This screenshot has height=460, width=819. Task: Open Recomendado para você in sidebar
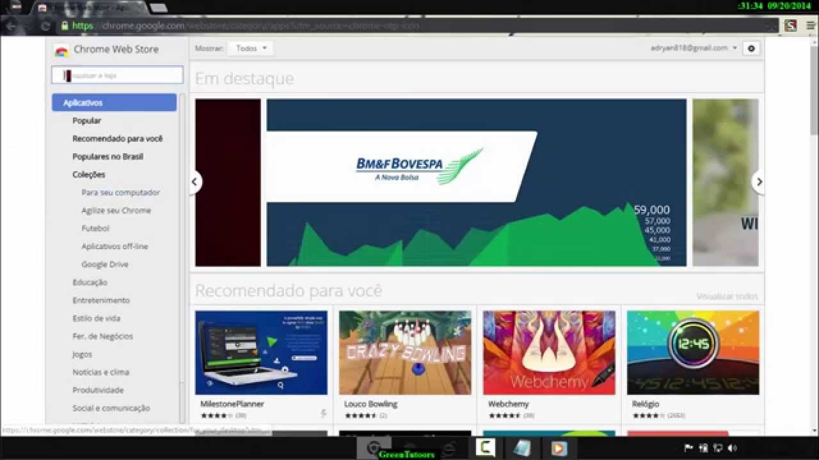(117, 139)
